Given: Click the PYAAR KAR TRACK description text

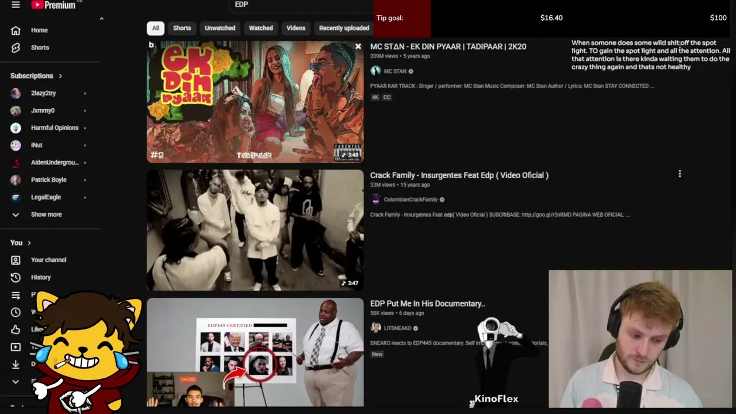Looking at the screenshot, I should 512,86.
